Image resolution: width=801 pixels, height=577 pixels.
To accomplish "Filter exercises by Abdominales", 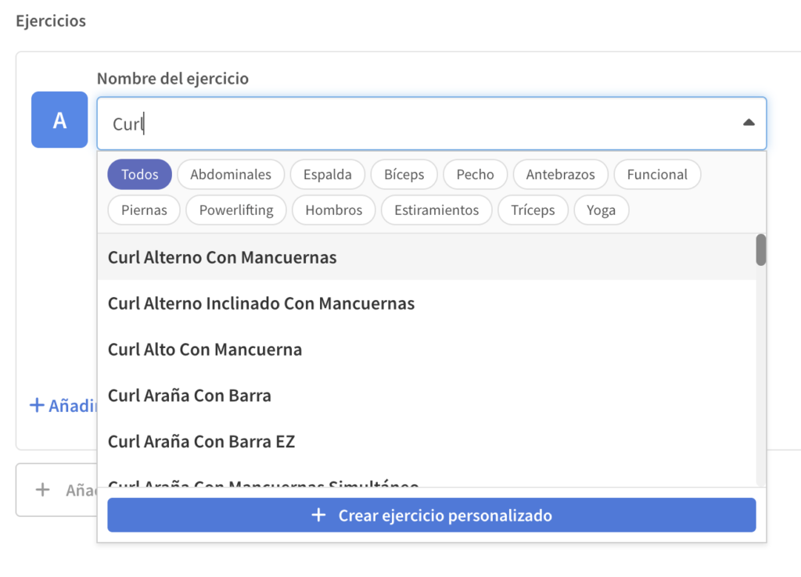I will coord(231,174).
